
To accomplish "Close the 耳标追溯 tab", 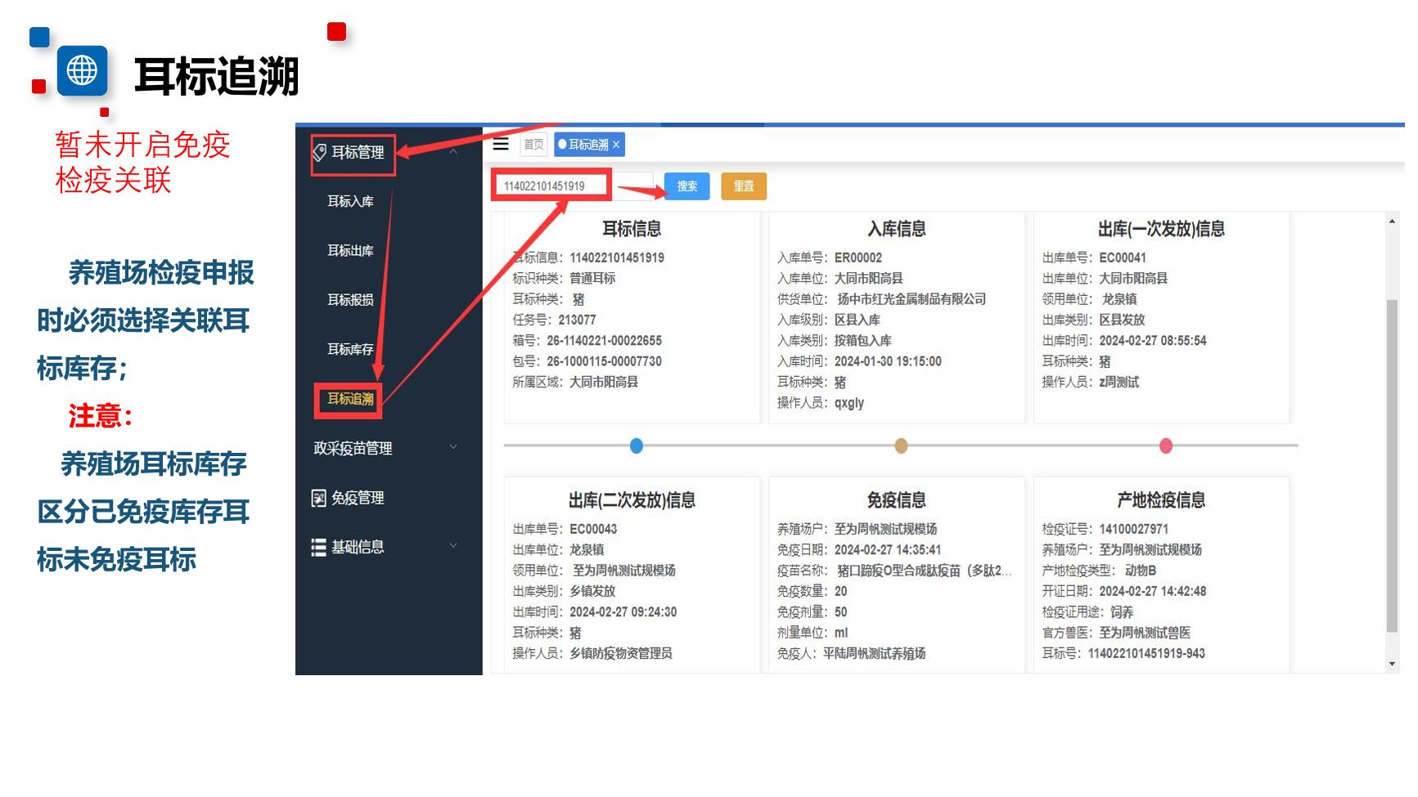I will tap(617, 145).
